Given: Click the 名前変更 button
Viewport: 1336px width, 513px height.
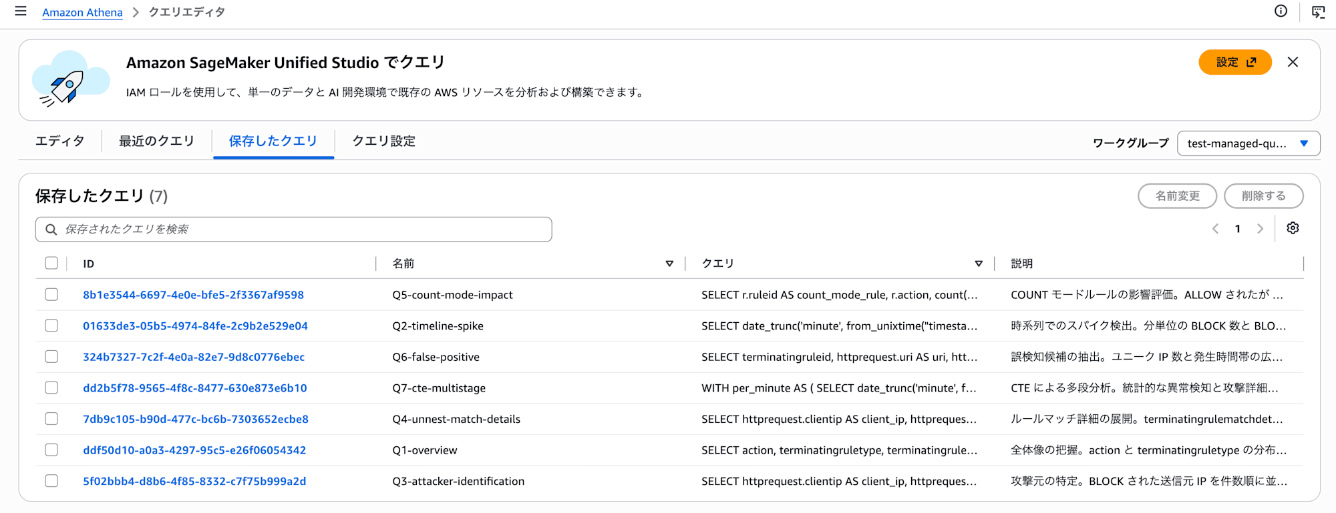Looking at the screenshot, I should (1177, 195).
